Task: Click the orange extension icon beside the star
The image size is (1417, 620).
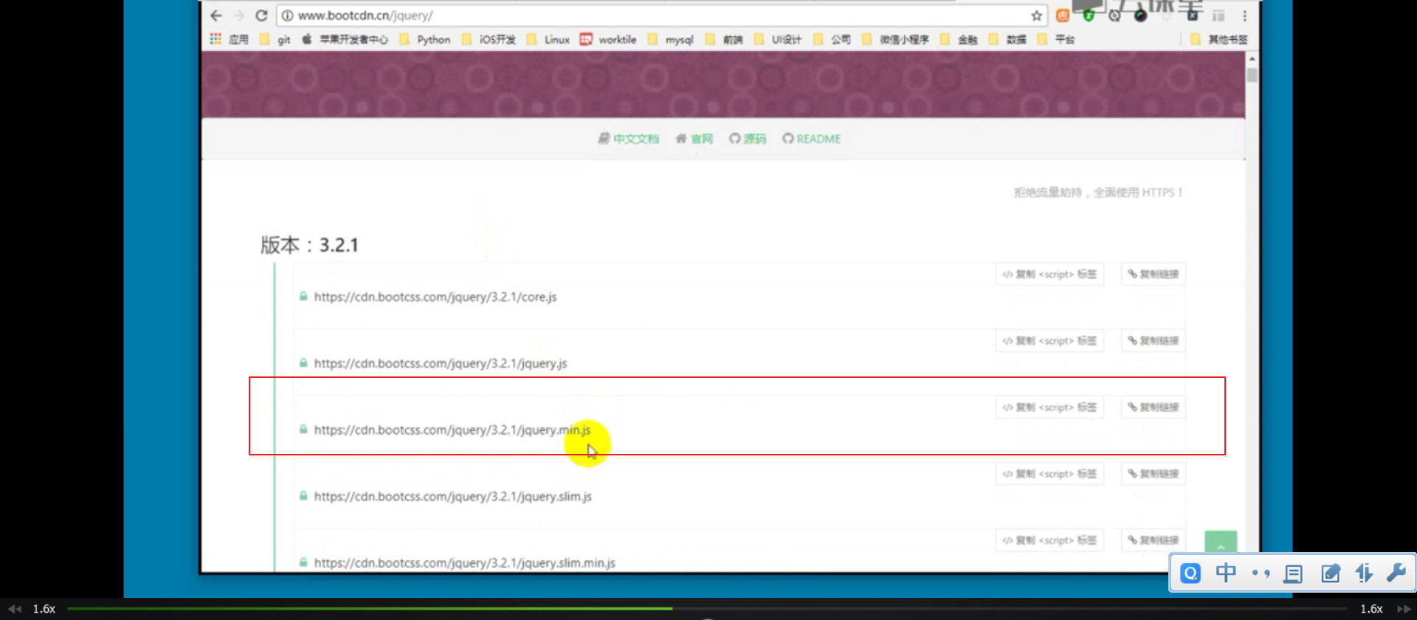Action: coord(1062,15)
